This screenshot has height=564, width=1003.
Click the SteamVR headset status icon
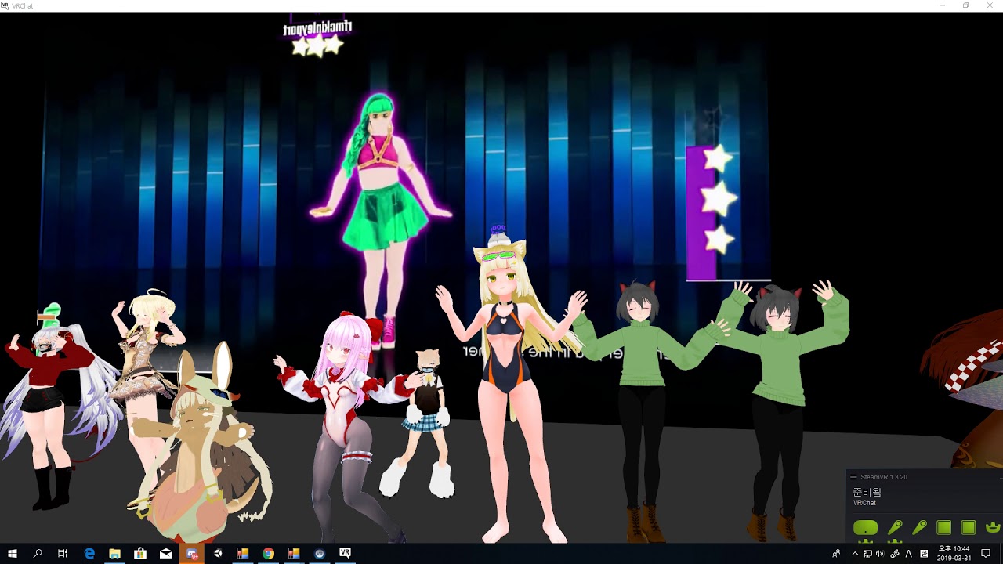pos(866,528)
